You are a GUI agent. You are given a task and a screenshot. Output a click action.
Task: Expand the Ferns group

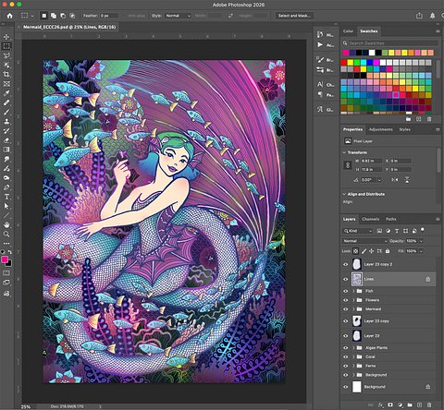tap(353, 366)
